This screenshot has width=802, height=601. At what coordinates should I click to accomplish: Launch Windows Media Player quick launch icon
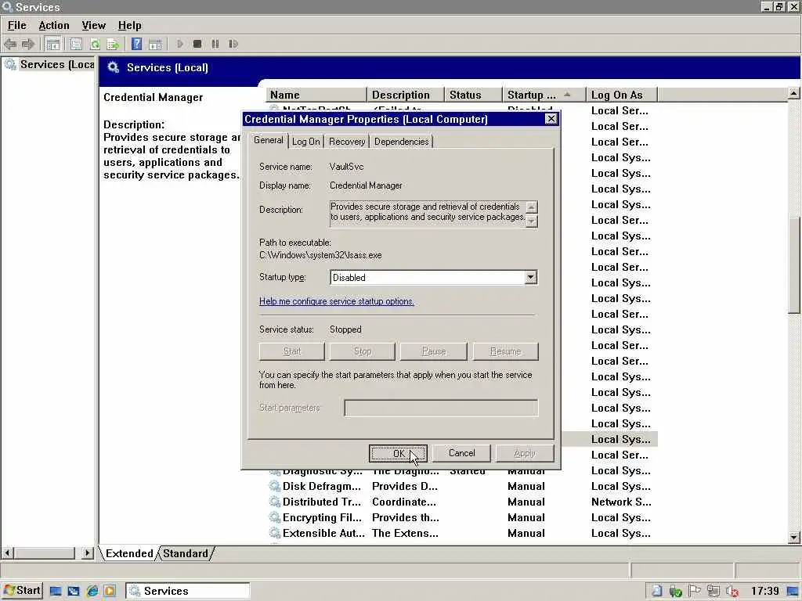(110, 592)
